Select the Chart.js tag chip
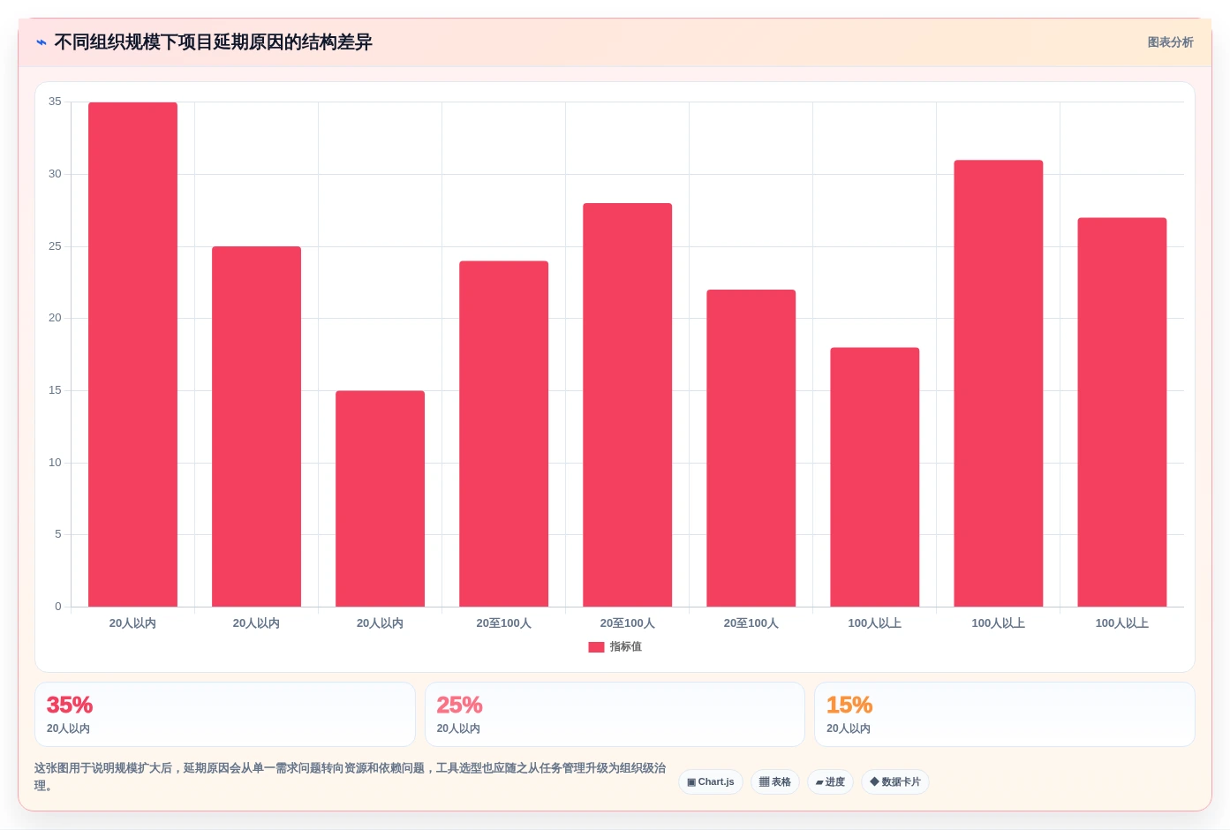The width and height of the screenshot is (1230, 830). click(x=711, y=782)
